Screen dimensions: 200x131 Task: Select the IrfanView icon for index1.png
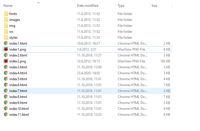pyautogui.click(x=6, y=49)
